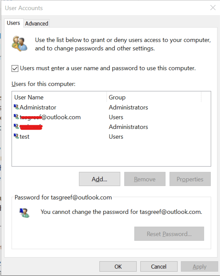The width and height of the screenshot is (220, 276).
Task: Click the user icon in Password section
Action: tap(24, 213)
